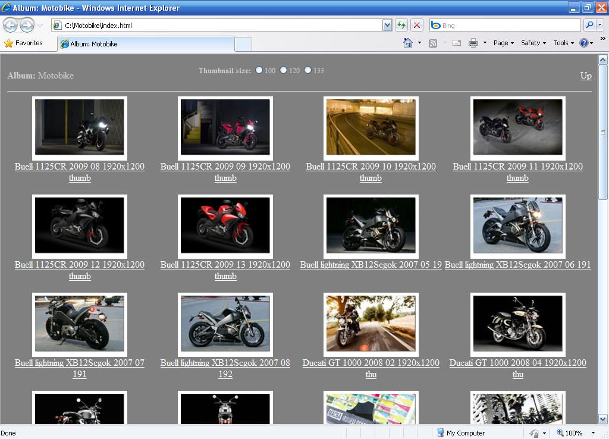Click the search magnifier icon
Image resolution: width=609 pixels, height=439 pixels.
[589, 25]
